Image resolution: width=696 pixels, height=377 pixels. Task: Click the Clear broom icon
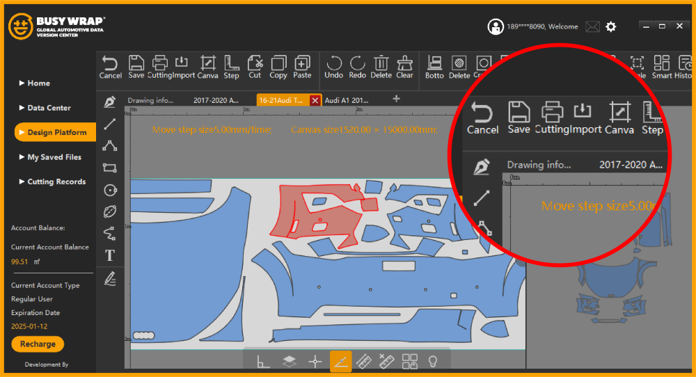(x=404, y=63)
